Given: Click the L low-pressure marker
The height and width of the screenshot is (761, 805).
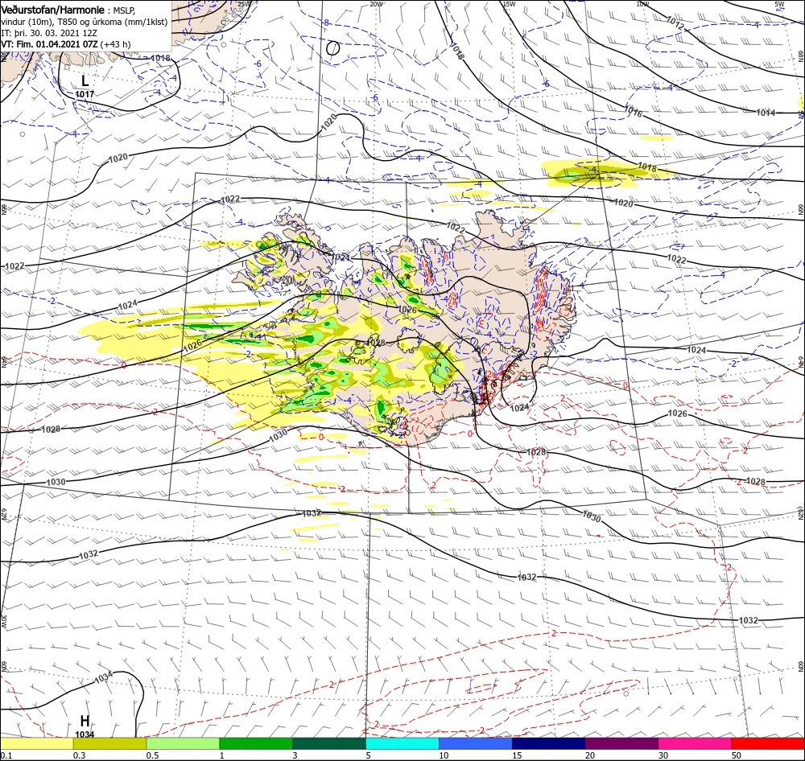Looking at the screenshot, I should 85,80.
